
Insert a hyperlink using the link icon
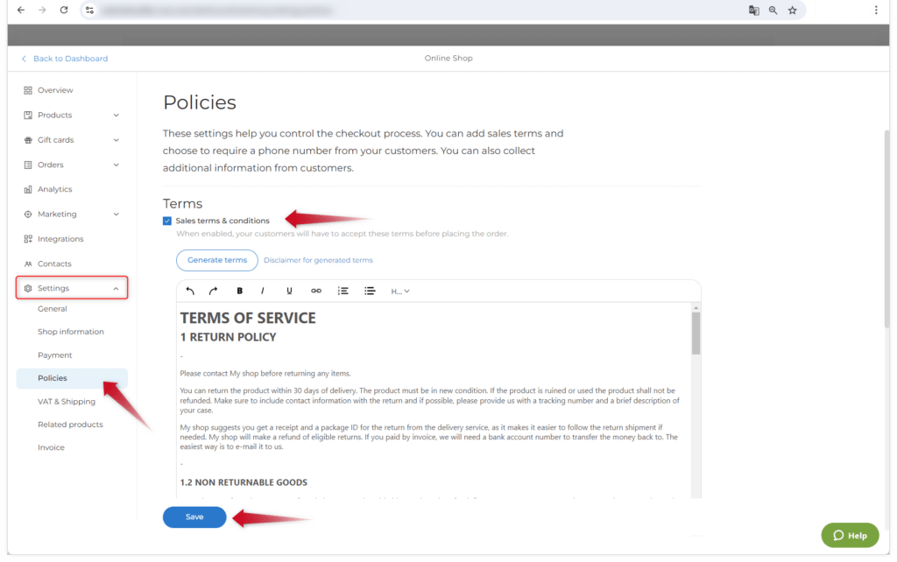(316, 291)
